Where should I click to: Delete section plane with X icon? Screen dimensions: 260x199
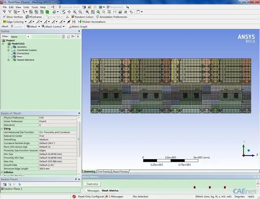coord(14,184)
